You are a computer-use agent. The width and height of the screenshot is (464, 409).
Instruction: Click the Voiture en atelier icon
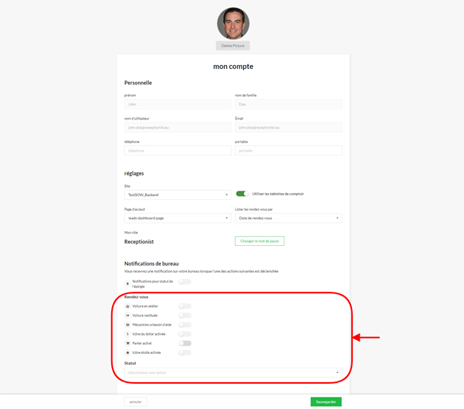pyautogui.click(x=127, y=306)
